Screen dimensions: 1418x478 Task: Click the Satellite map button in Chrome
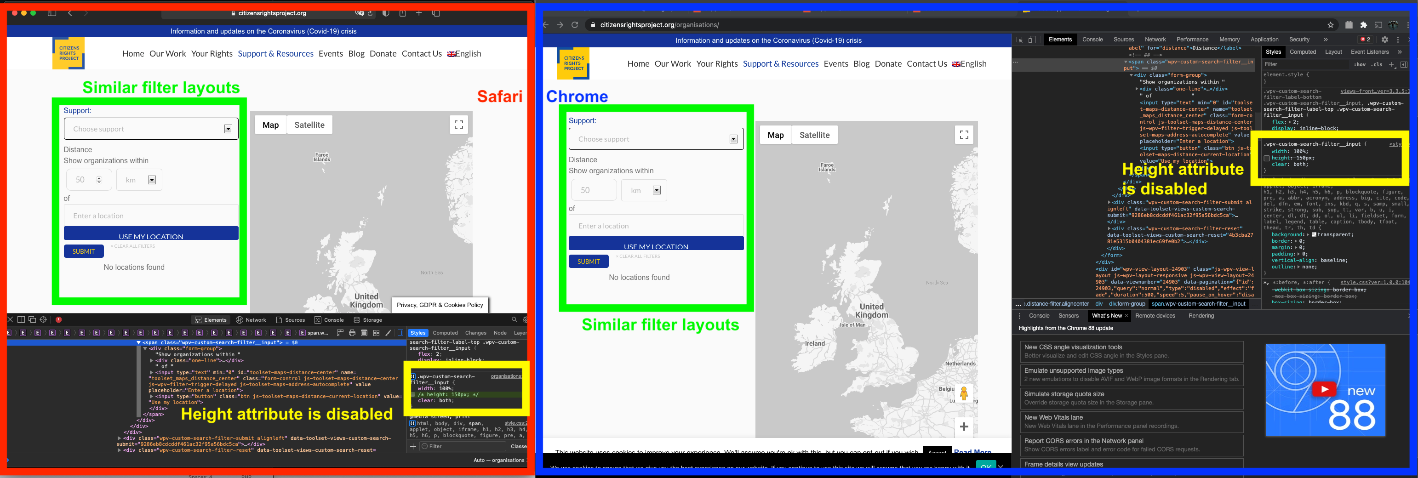814,135
